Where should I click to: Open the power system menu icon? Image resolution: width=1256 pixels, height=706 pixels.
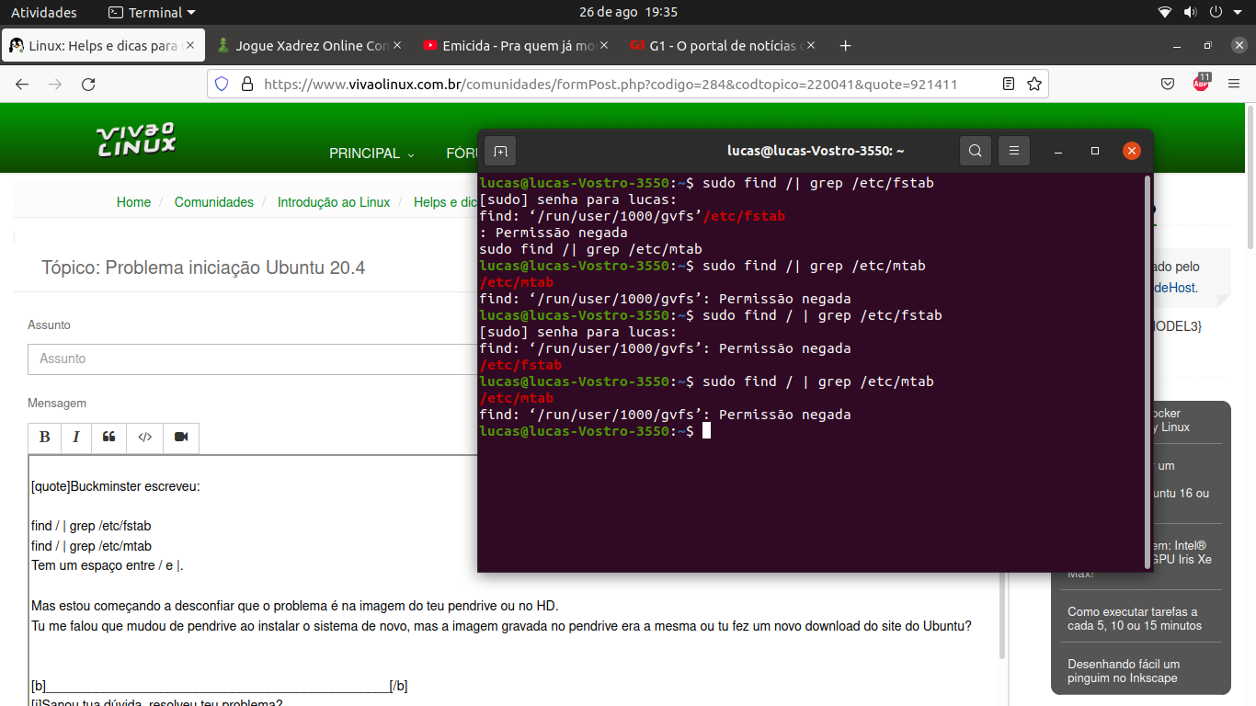click(1216, 12)
